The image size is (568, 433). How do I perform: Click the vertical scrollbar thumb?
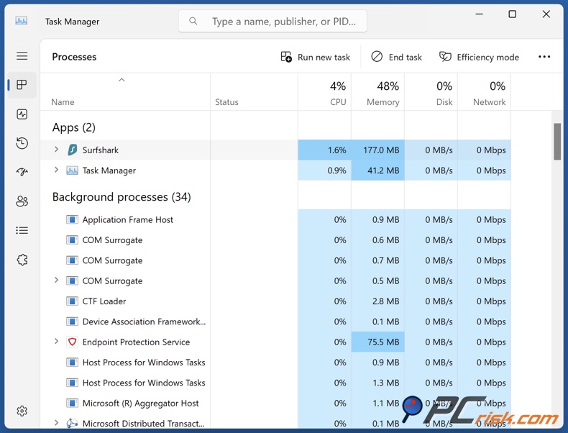tap(557, 141)
